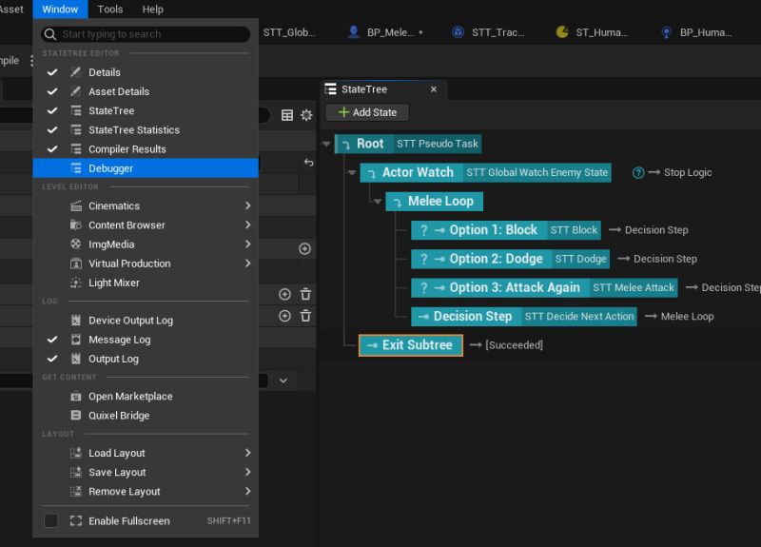Check the Enable Fullscreen checkbox
761x547 pixels.
[51, 520]
